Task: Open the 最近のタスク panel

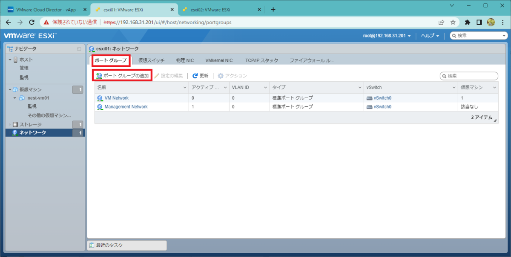Action: click(x=127, y=245)
